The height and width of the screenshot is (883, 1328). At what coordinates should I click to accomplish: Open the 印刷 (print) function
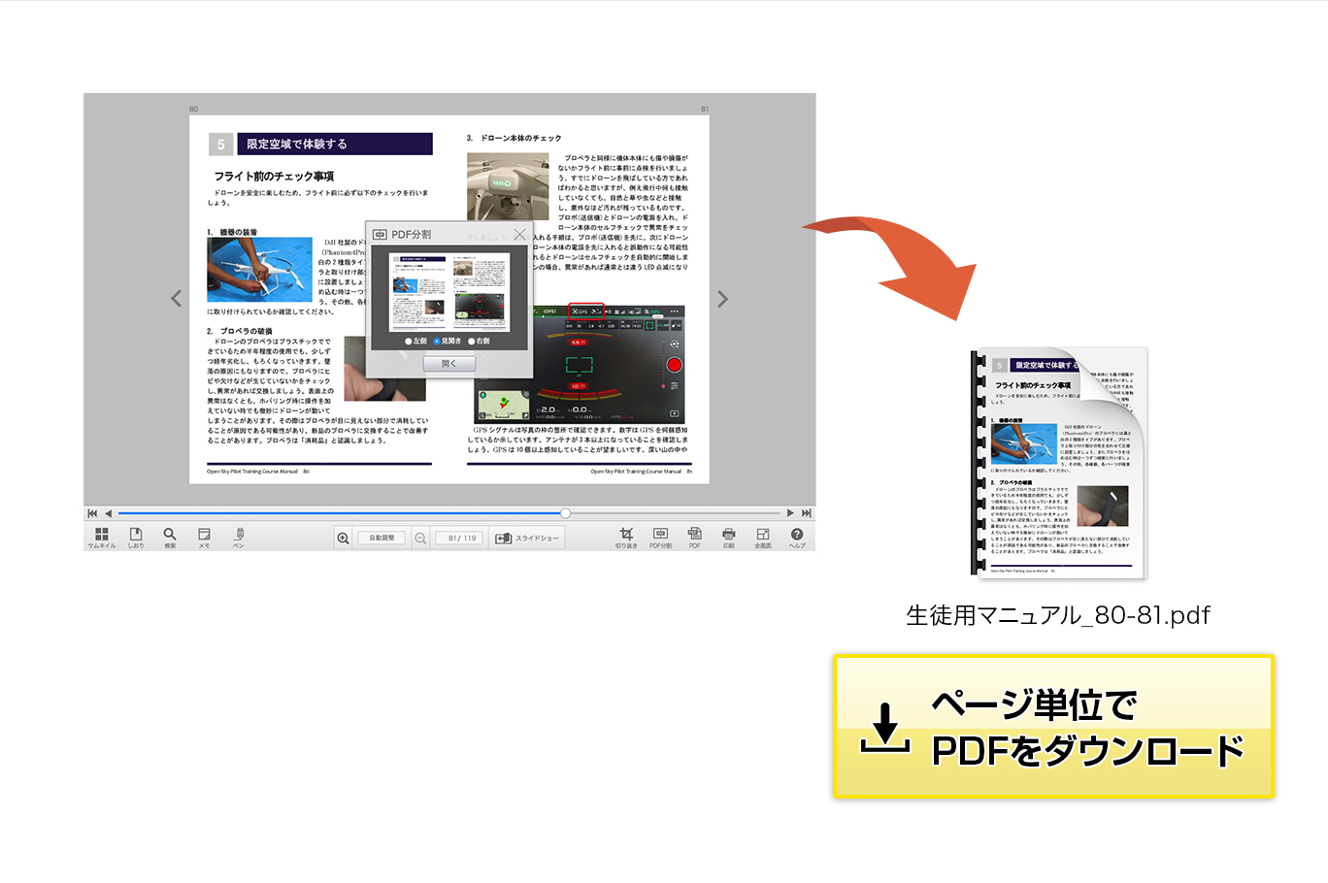(x=729, y=536)
